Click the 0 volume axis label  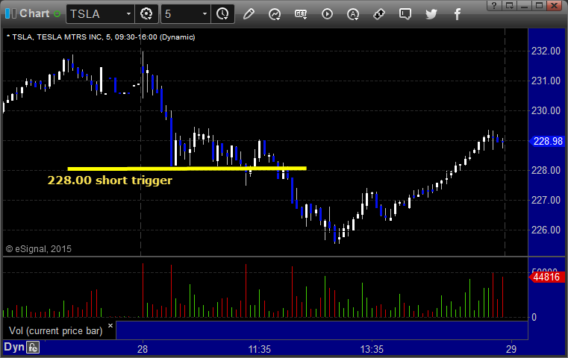[x=534, y=318]
